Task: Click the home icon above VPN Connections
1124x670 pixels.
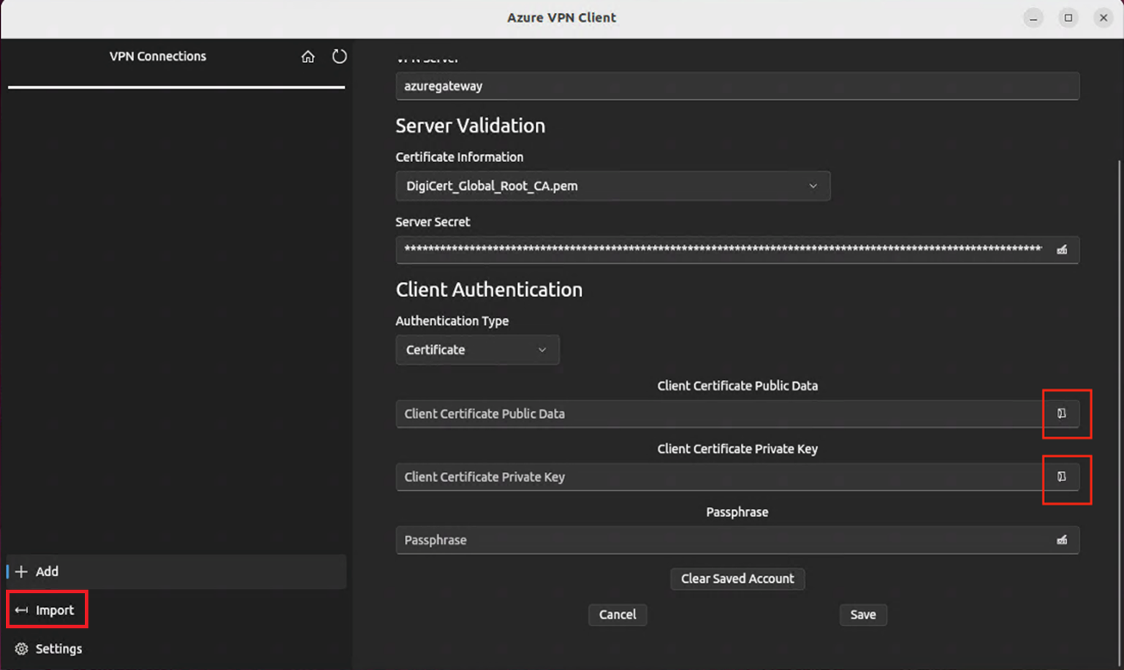Action: point(308,56)
